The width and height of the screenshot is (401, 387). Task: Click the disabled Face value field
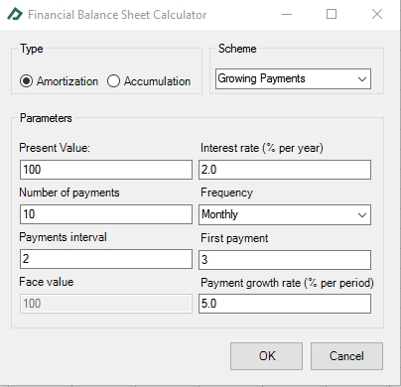pos(106,304)
